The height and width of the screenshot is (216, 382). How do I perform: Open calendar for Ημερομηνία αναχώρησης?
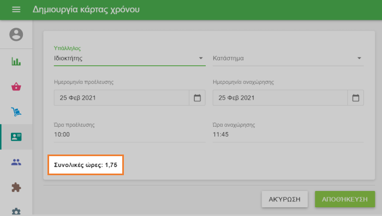356,98
